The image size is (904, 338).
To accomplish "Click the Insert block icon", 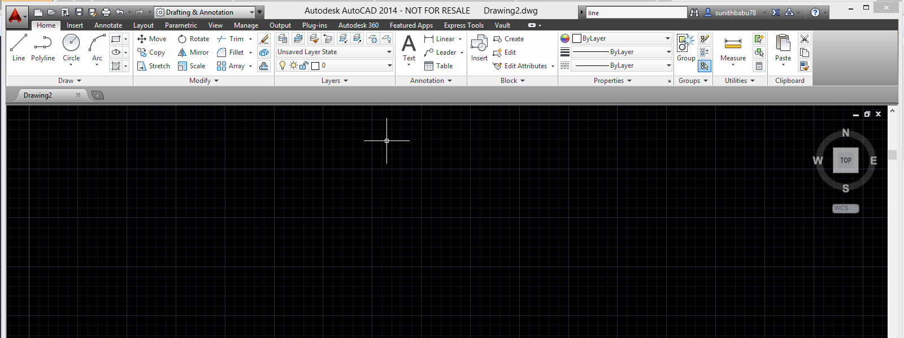I will (x=479, y=47).
